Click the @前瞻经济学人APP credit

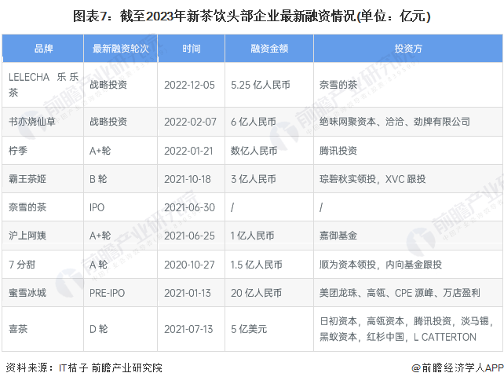click(x=457, y=368)
